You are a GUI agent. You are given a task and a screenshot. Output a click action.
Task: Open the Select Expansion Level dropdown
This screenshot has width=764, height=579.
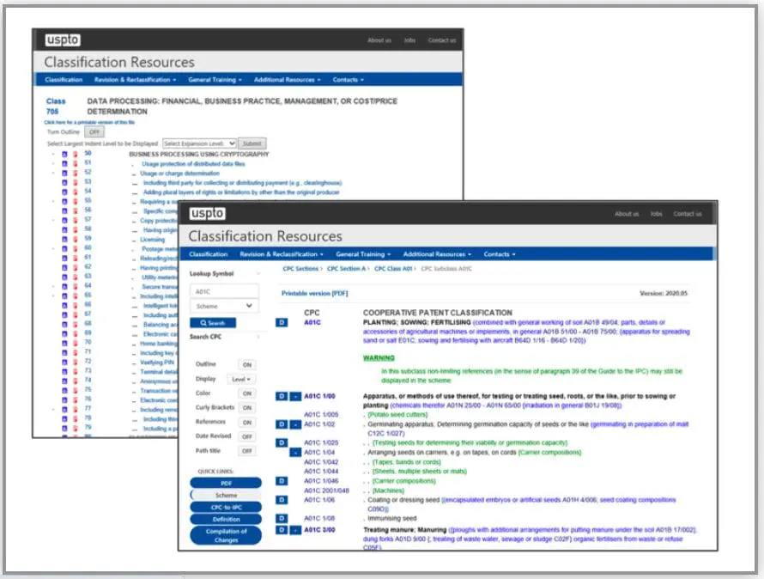(199, 143)
